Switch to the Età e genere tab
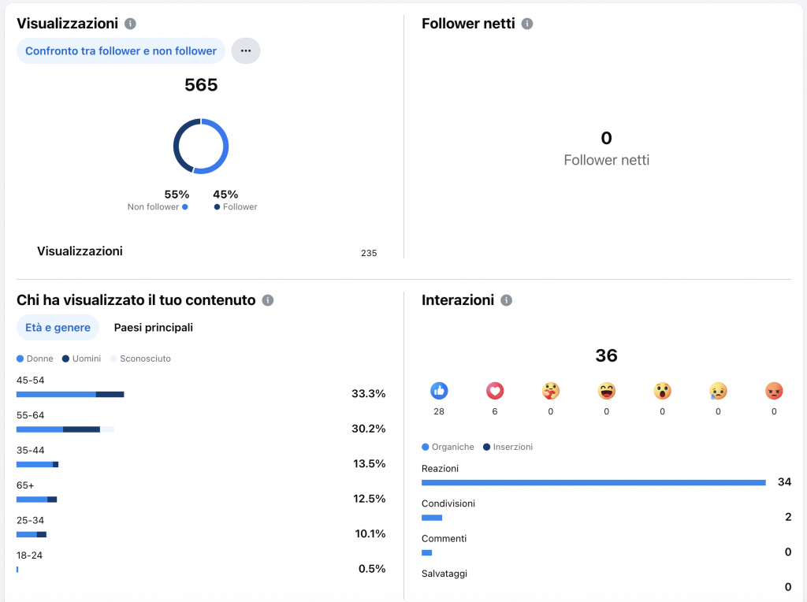Screen dimensions: 807x602 coord(58,327)
